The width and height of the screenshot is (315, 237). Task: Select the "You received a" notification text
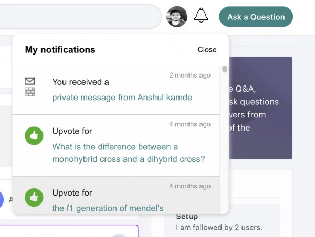[80, 82]
